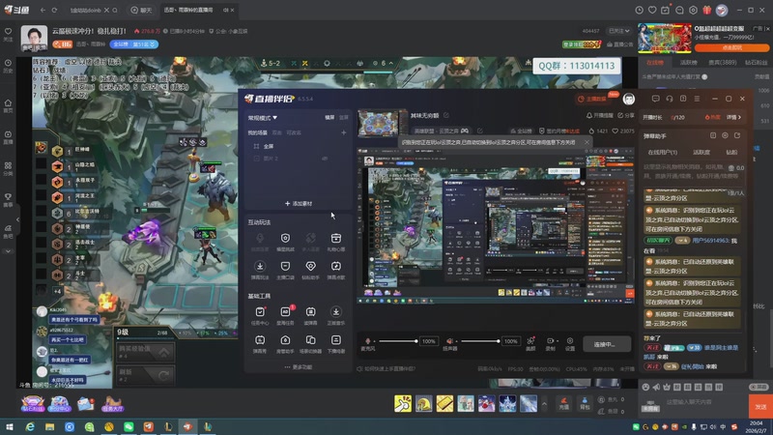Expand the 全站榜 第51名 dropdown
773x435 pixels.
[x=134, y=43]
